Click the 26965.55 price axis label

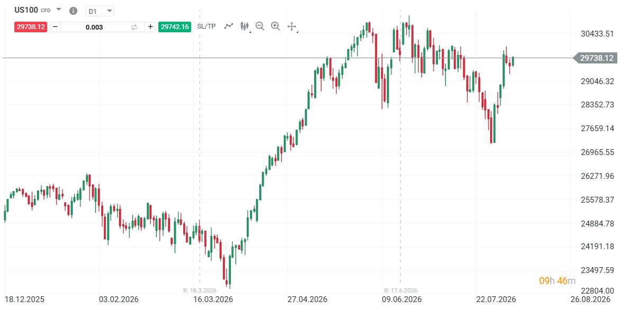coord(597,152)
